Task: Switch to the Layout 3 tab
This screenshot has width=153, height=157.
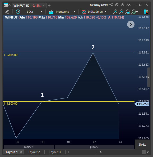Action: click(x=55, y=152)
